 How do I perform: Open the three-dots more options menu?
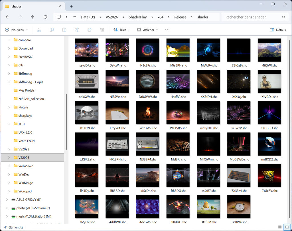[x=167, y=30]
